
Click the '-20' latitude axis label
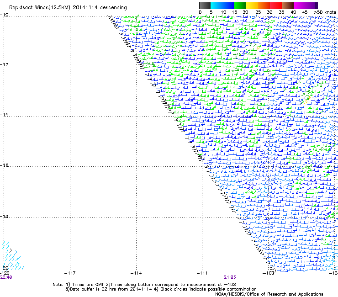pos(5,268)
